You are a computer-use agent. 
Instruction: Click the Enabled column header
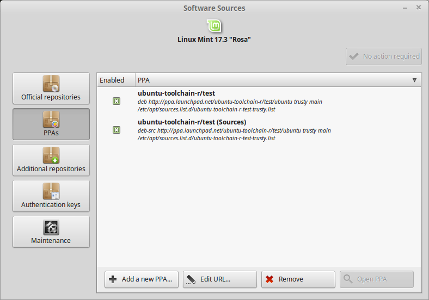coord(112,80)
